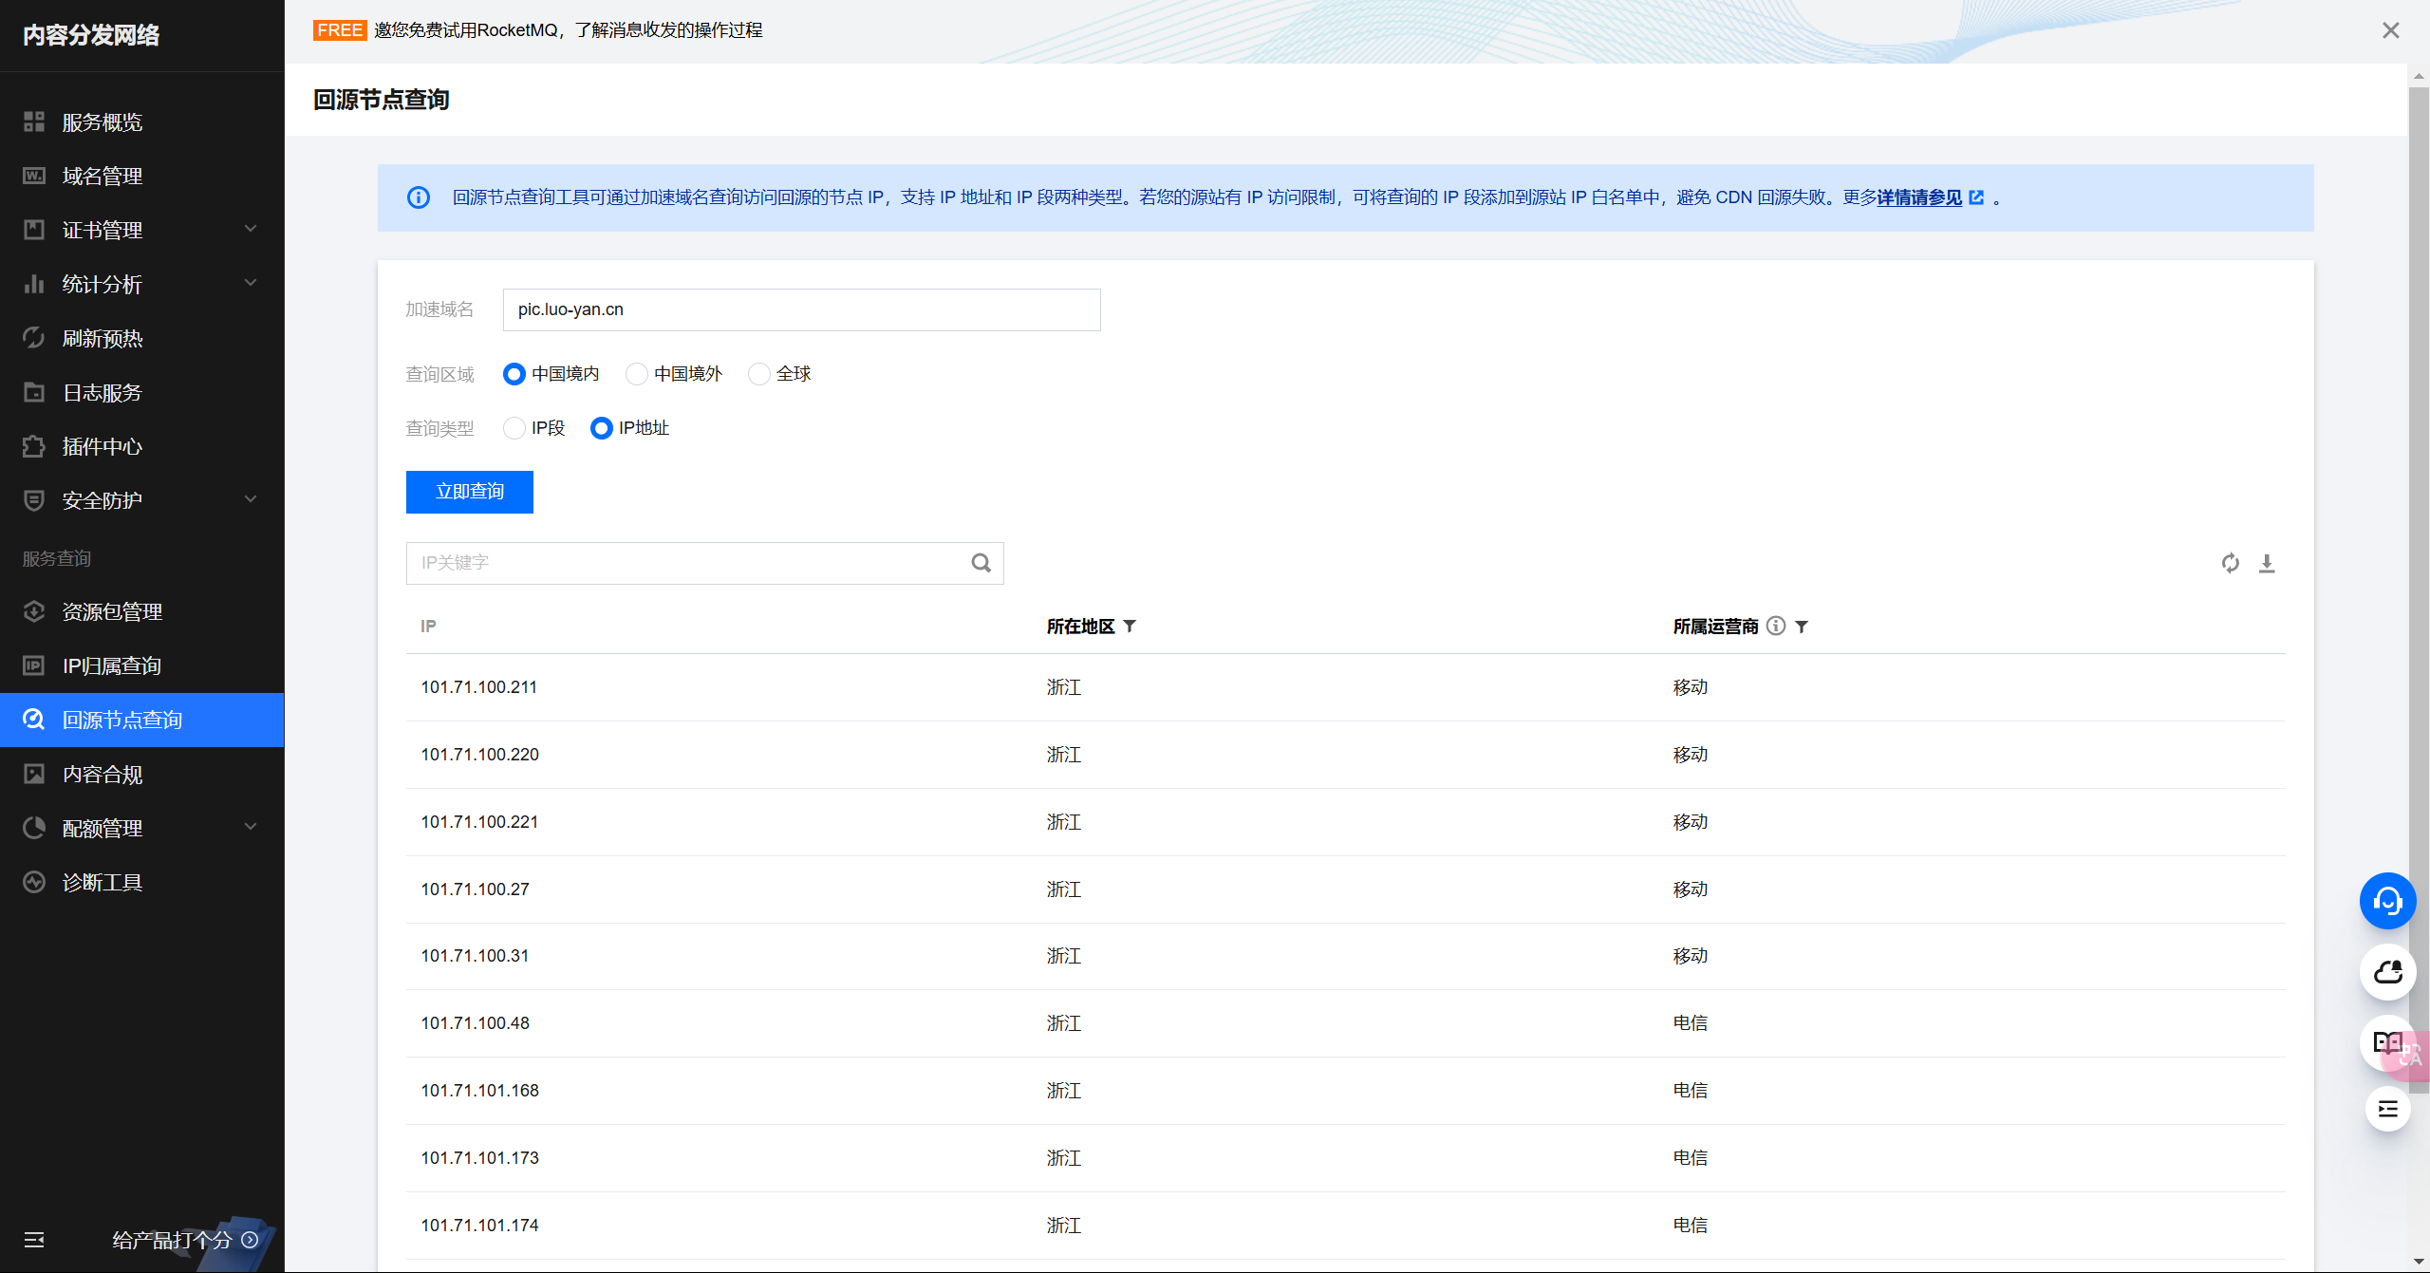Click the download results icon

(2267, 563)
